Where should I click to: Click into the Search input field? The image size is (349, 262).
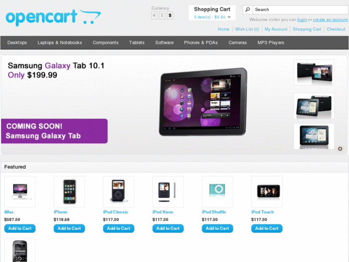point(301,10)
